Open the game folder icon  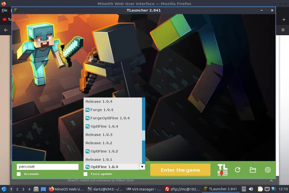pyautogui.click(x=253, y=170)
